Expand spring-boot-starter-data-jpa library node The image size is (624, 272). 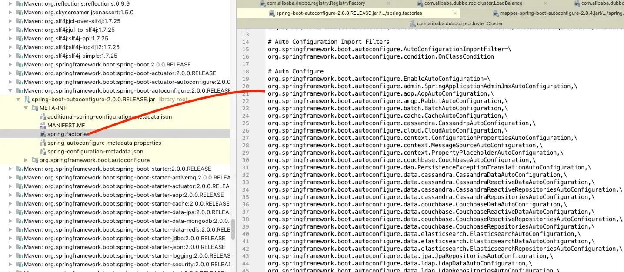11,212
